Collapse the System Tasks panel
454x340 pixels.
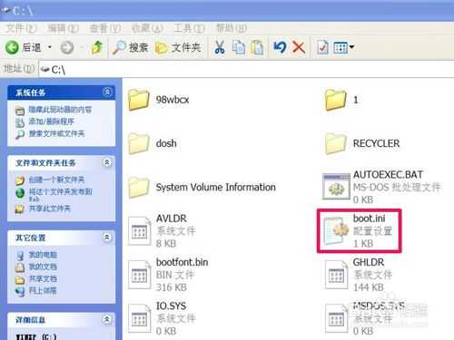pos(107,92)
